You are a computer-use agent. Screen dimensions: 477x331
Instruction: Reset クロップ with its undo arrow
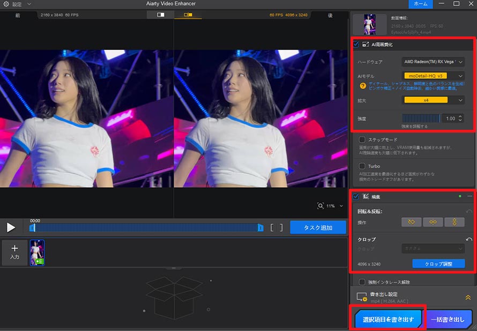coord(469,239)
